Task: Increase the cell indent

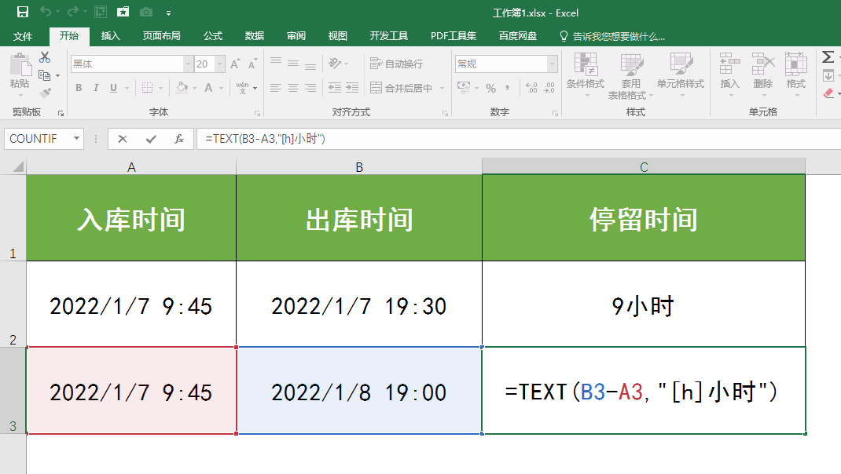Action: 352,88
